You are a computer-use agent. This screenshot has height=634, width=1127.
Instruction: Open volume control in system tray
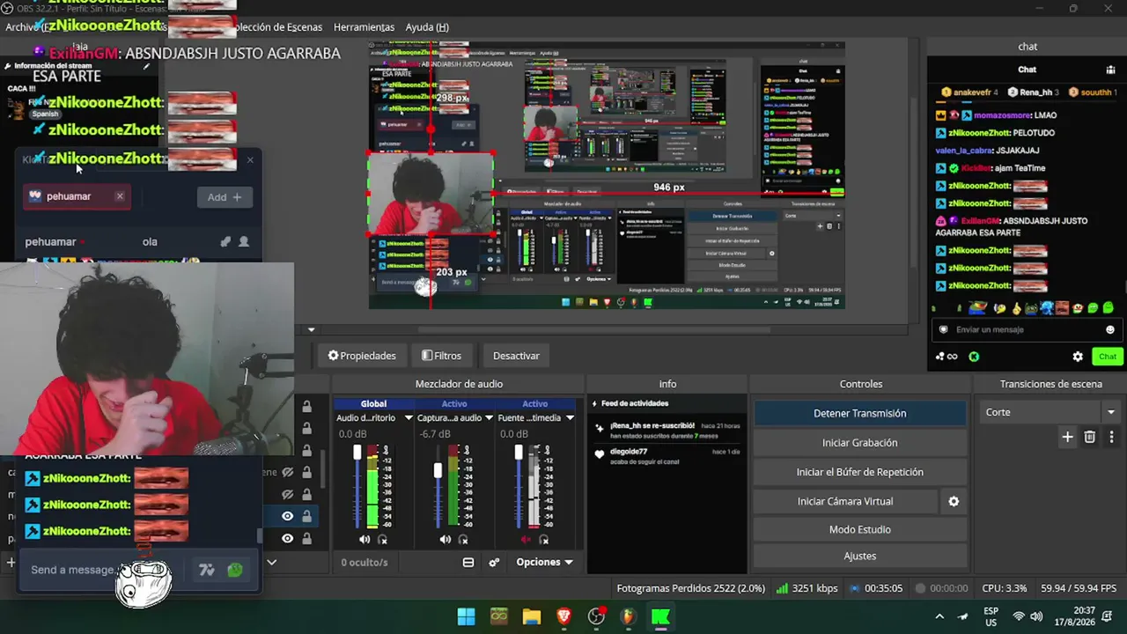click(x=1036, y=616)
